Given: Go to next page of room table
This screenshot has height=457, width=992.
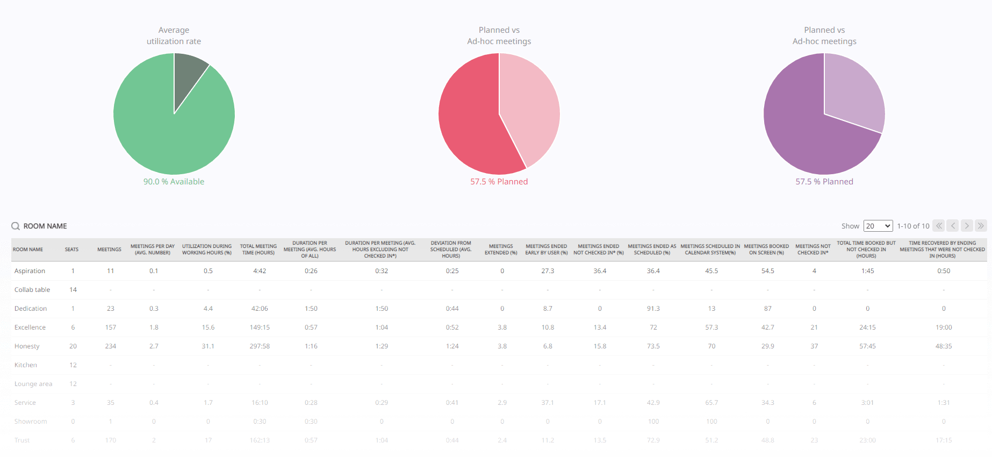Looking at the screenshot, I should [x=967, y=226].
